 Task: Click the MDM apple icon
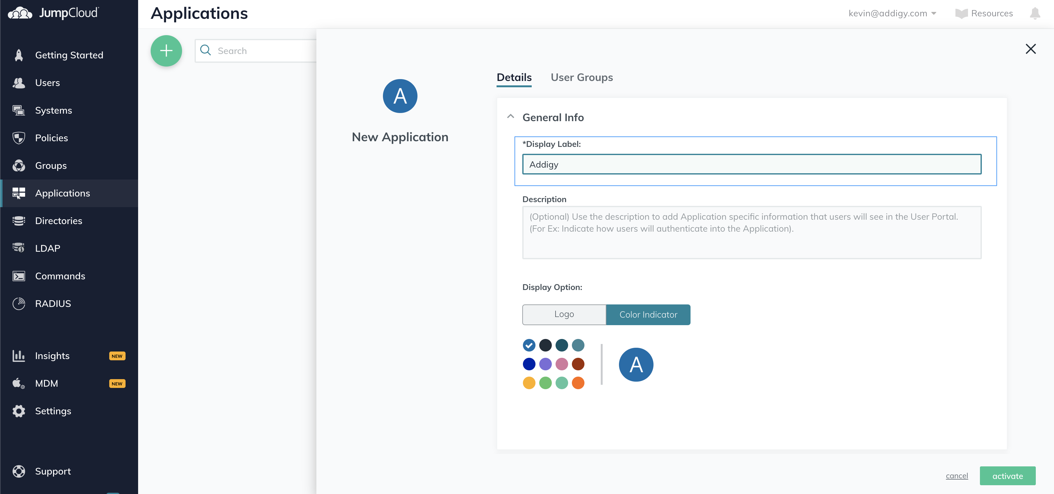(19, 383)
